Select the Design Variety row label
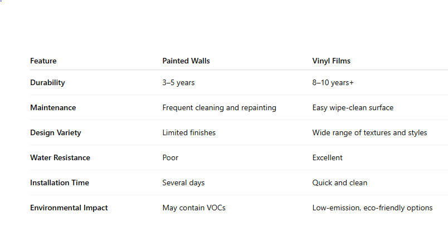Screen dimensions: 448x227 click(x=56, y=132)
